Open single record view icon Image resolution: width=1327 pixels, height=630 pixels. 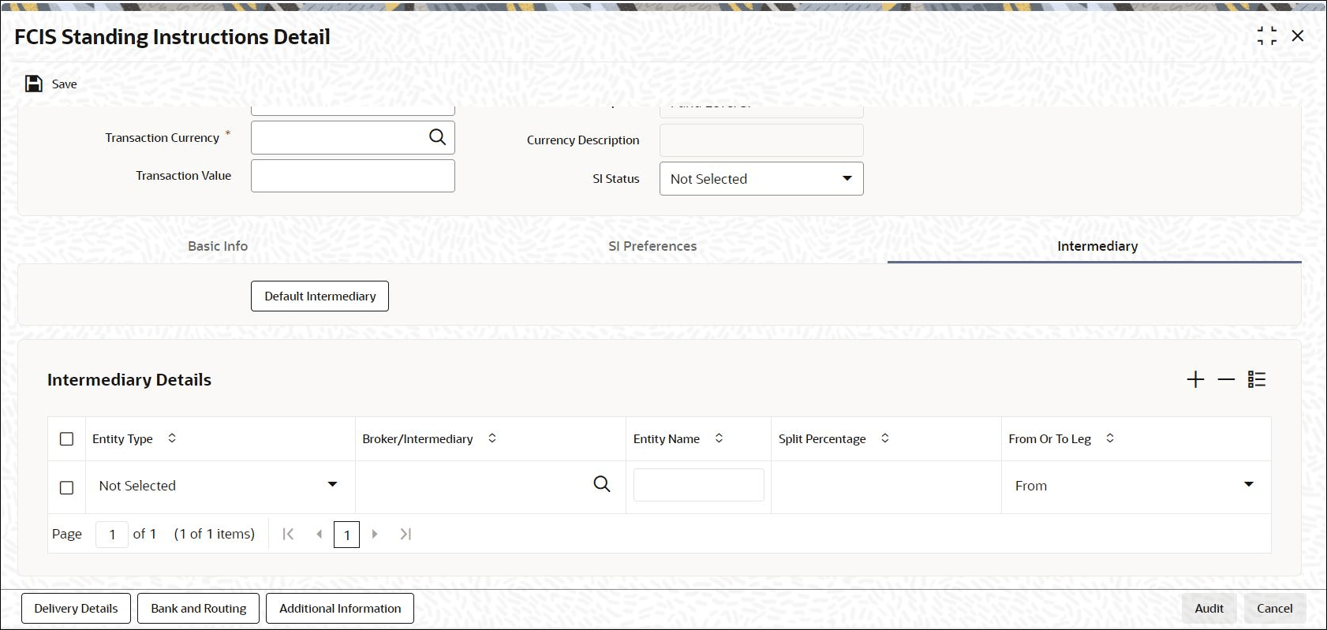pyautogui.click(x=1257, y=380)
